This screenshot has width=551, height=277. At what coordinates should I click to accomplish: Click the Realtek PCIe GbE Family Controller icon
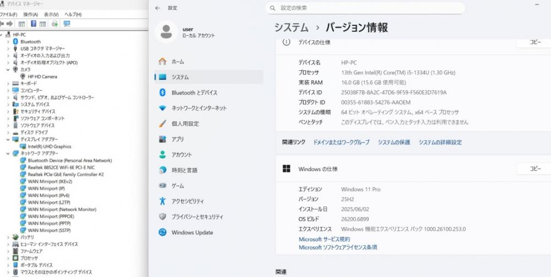(x=23, y=174)
